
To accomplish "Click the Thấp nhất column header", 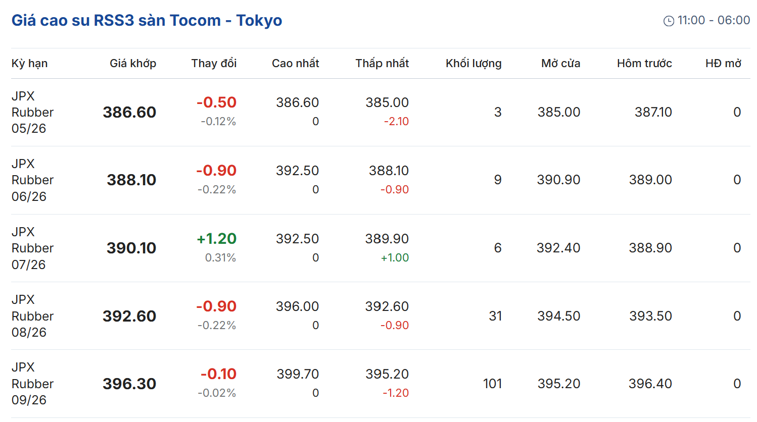I will click(x=382, y=63).
